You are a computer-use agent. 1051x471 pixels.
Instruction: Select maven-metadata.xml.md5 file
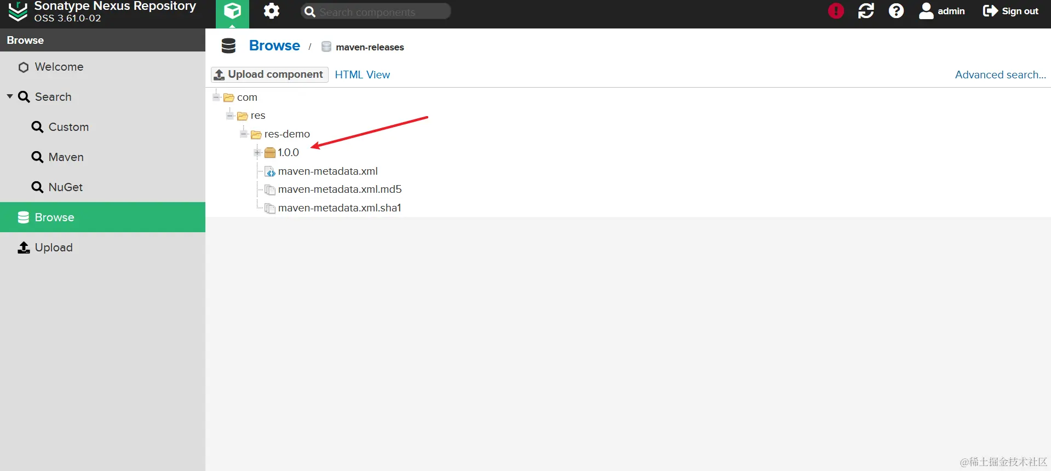340,189
